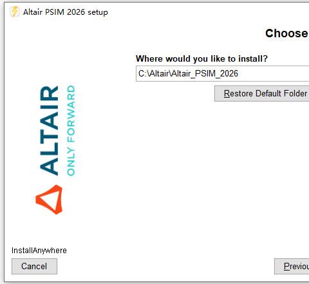This screenshot has width=309, height=284.
Task: Click the 'C:' drive part of path
Action: 142,74
